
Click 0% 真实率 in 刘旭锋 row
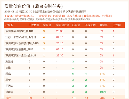101,62
